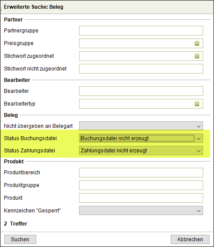
Task: Open the Stichwort zugeordnet list icon
Action: 197,56
